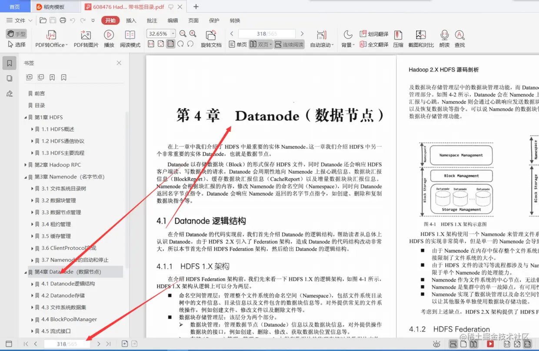Start the 播放 slideshow
This screenshot has height=351, width=539.
[109, 39]
